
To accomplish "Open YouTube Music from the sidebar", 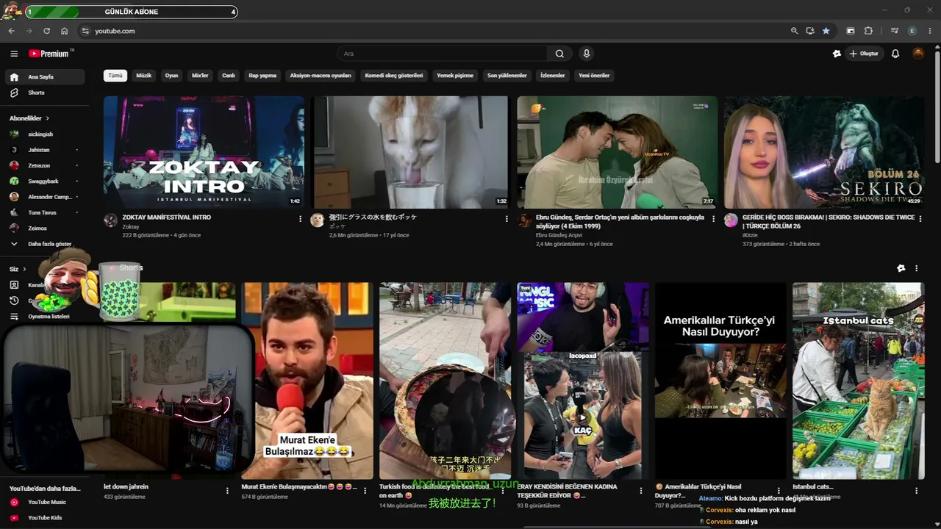I will (45, 502).
